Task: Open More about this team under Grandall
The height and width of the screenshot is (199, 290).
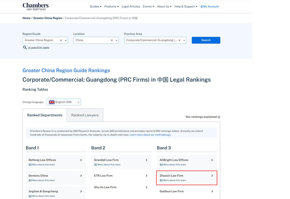Action: (x=107, y=165)
